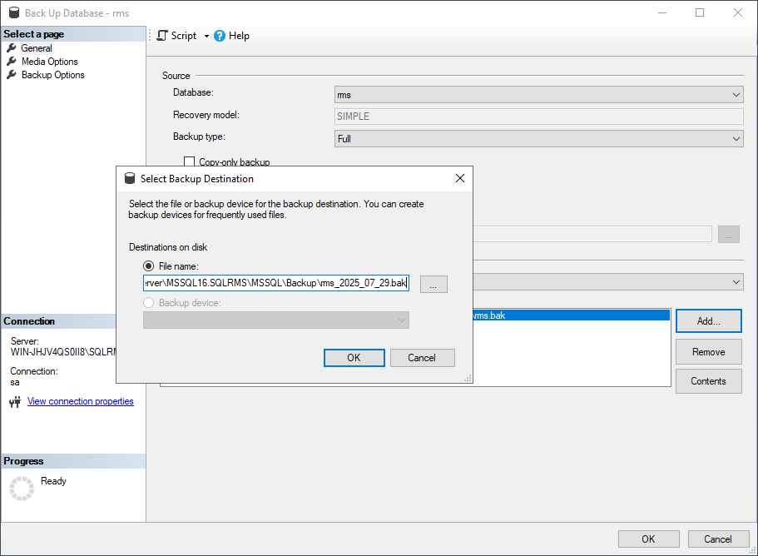Viewport: 758px width, 556px height.
Task: Minimize the Back Up Database window
Action: pyautogui.click(x=662, y=12)
